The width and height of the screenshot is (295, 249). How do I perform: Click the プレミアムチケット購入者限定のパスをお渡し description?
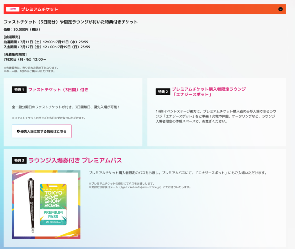pyautogui.click(x=178, y=173)
